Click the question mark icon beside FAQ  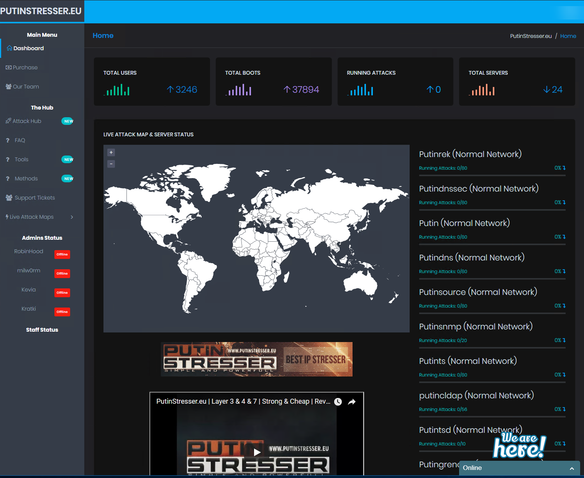click(x=8, y=140)
